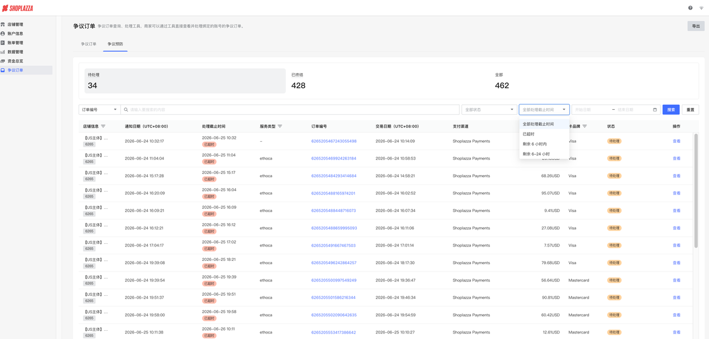This screenshot has width=709, height=339.
Task: Click 查看 for the 7.57USD order row
Action: point(676,245)
